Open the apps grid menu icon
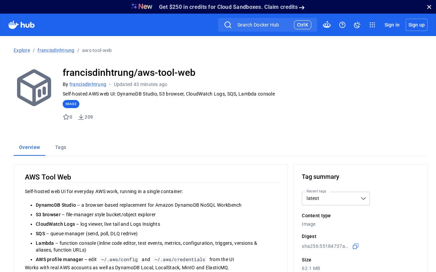 tap(372, 25)
